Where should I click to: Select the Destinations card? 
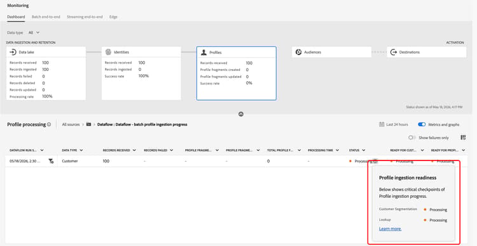click(427, 52)
